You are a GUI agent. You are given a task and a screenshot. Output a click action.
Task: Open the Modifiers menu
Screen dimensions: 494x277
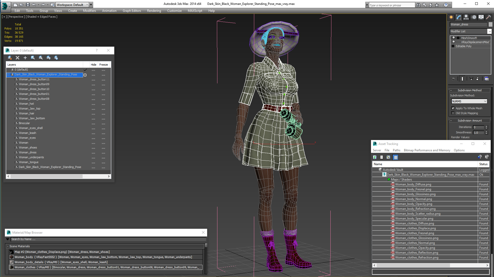(x=89, y=11)
